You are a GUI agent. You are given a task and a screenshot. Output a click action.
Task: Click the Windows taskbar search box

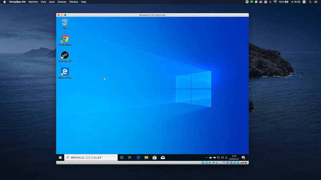pos(91,158)
